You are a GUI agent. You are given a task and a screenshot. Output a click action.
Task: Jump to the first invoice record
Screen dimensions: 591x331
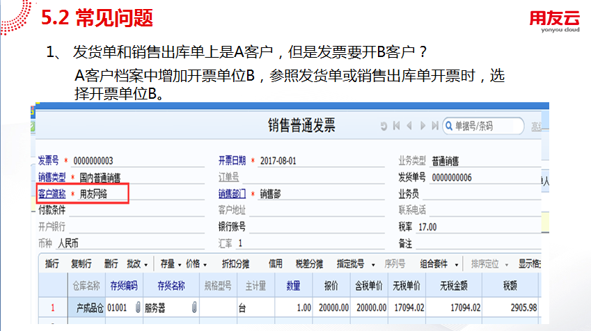[x=396, y=126]
